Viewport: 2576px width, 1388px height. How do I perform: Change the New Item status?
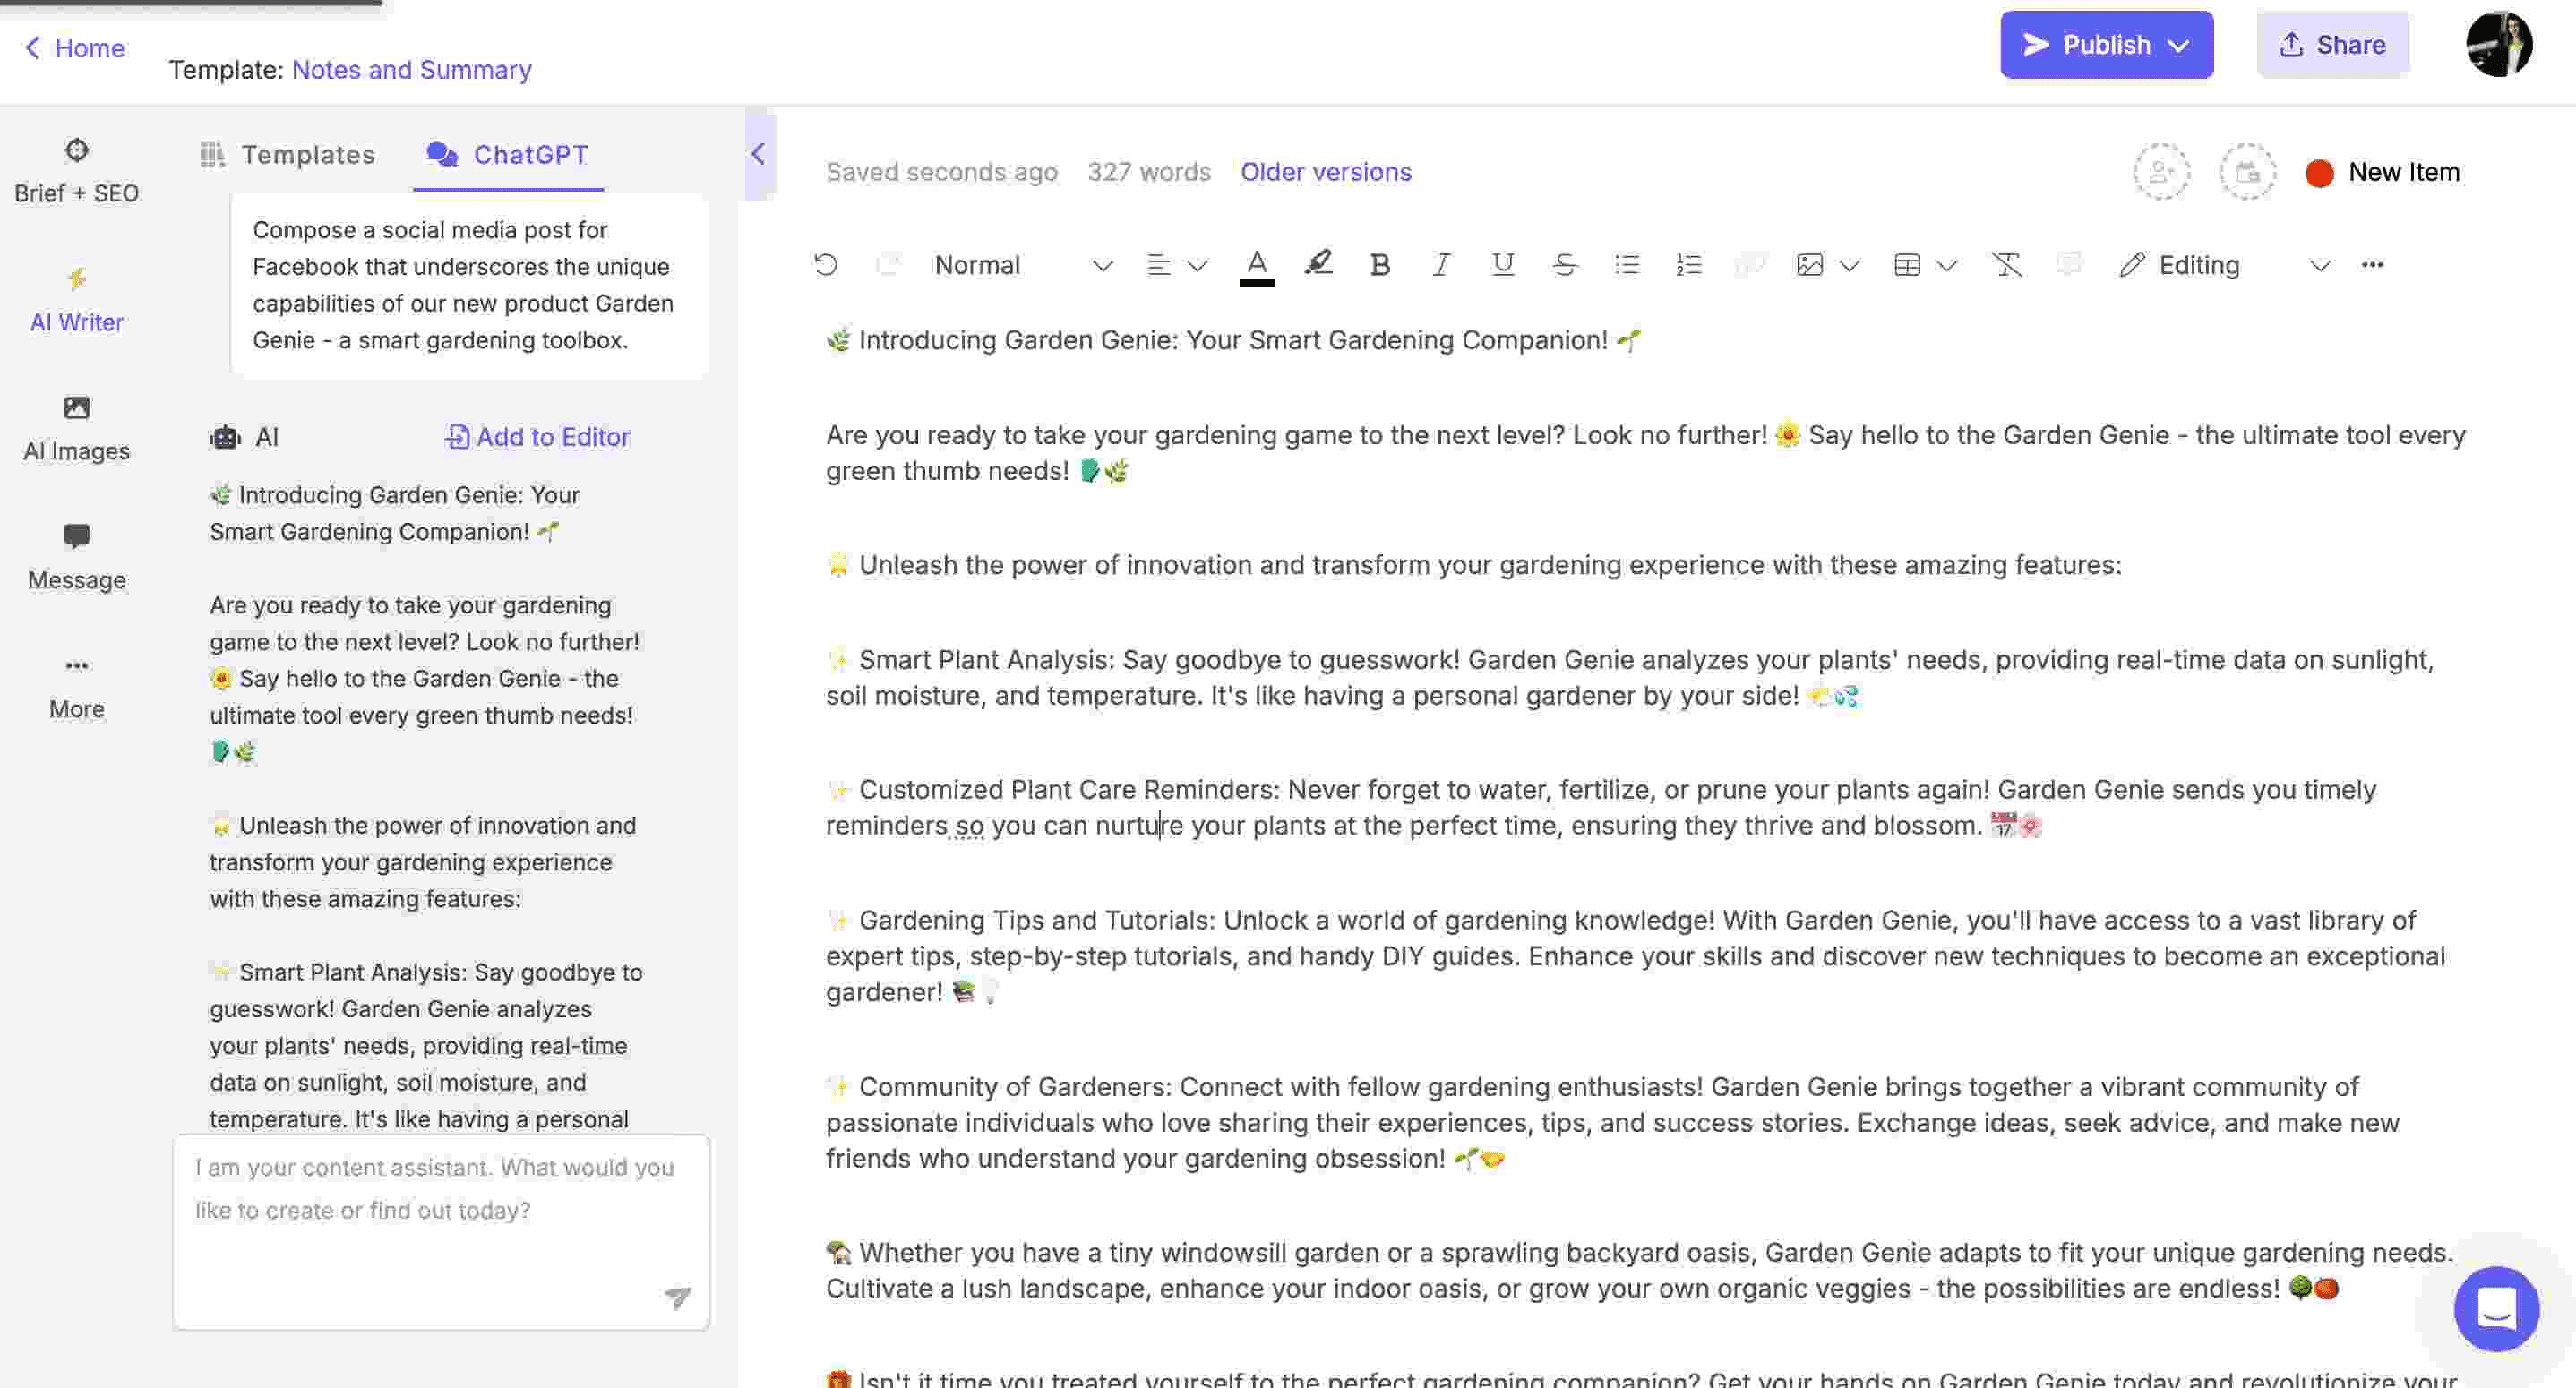pyautogui.click(x=2403, y=172)
